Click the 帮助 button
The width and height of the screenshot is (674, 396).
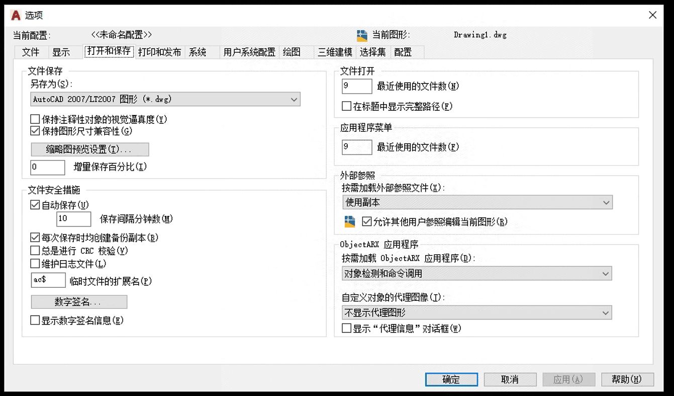point(627,379)
